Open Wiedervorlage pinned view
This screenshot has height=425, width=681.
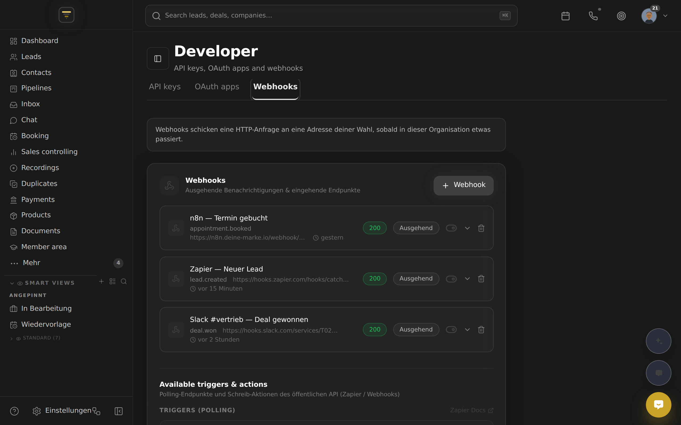click(67, 324)
